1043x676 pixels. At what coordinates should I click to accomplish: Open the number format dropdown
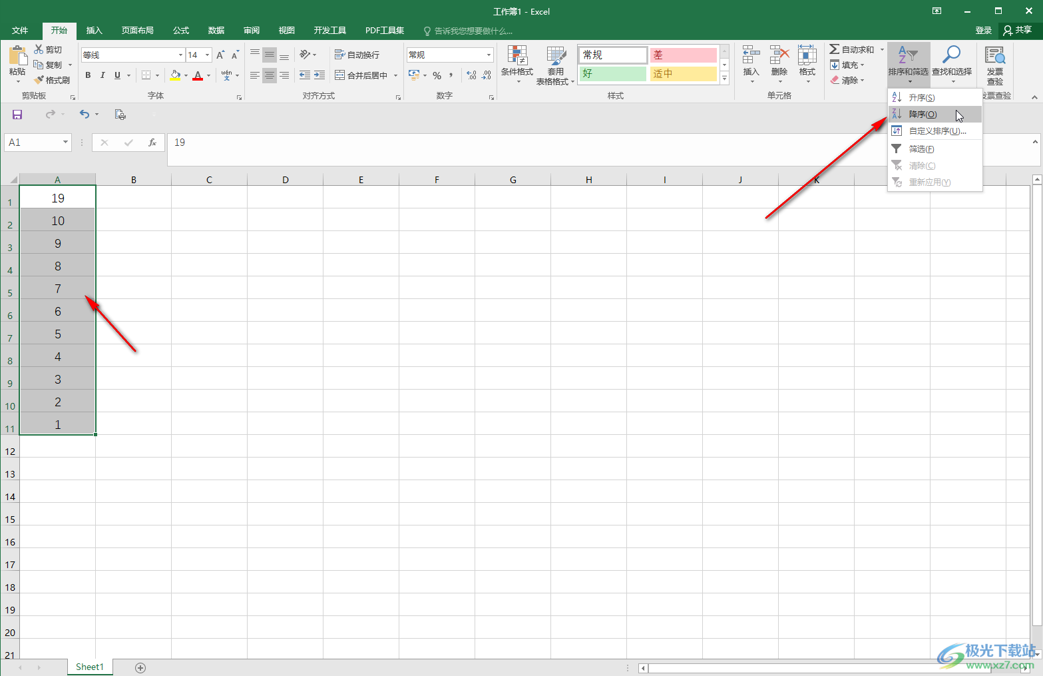tap(489, 55)
